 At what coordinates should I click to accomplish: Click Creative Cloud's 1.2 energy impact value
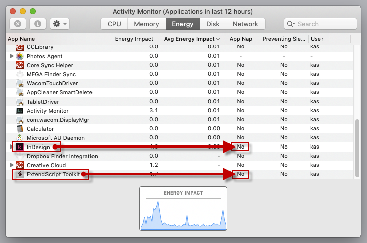[x=154, y=165]
